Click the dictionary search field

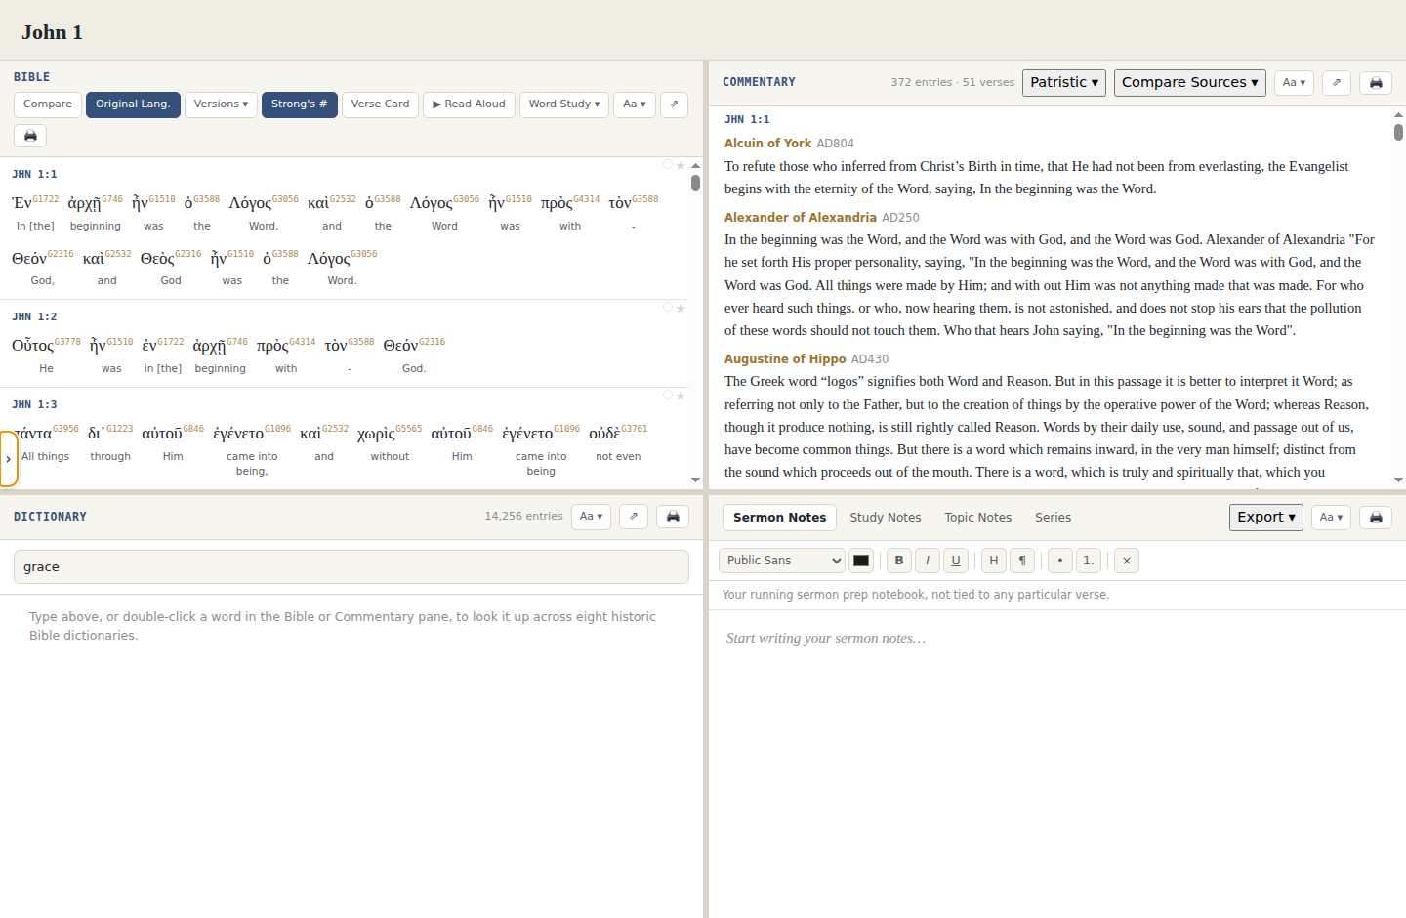click(x=351, y=567)
